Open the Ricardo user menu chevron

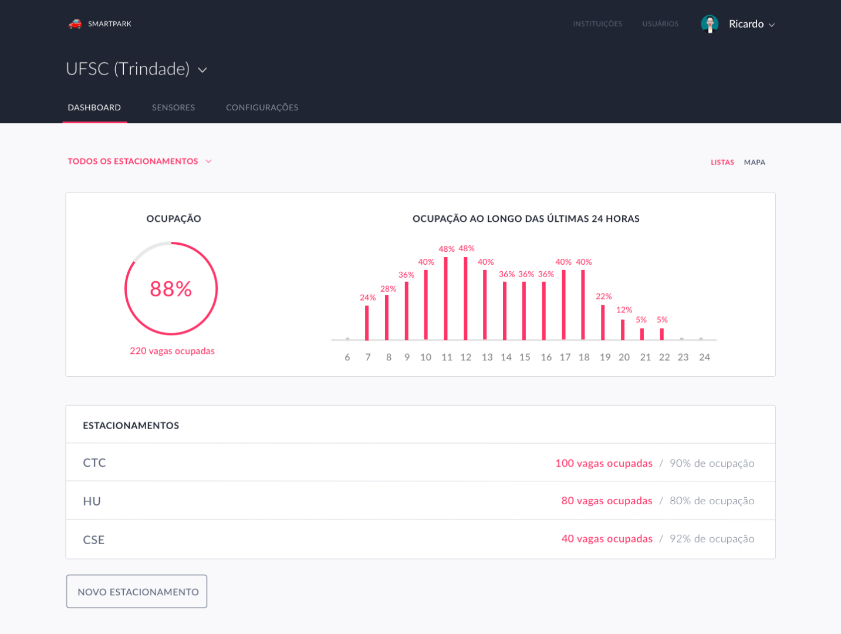click(x=772, y=25)
